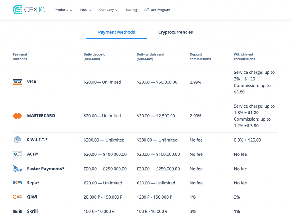Click ACH withdrawal commission No fee

click(x=240, y=154)
